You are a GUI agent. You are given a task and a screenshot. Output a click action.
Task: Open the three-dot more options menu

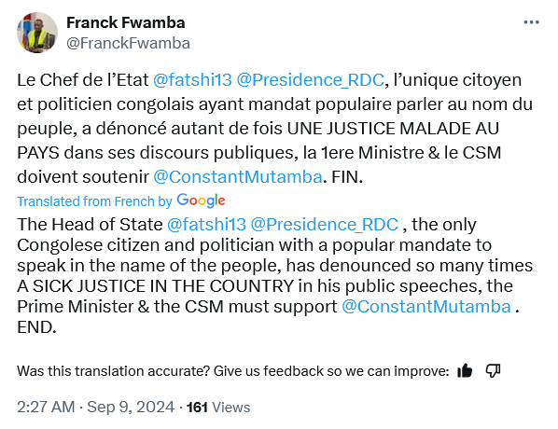pos(531,22)
